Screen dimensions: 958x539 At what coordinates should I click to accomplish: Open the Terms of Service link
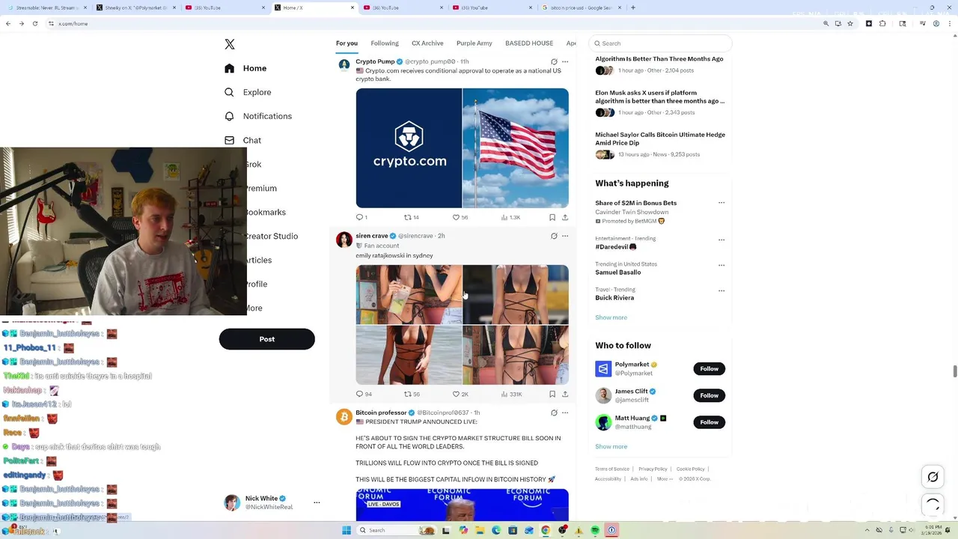pyautogui.click(x=612, y=469)
